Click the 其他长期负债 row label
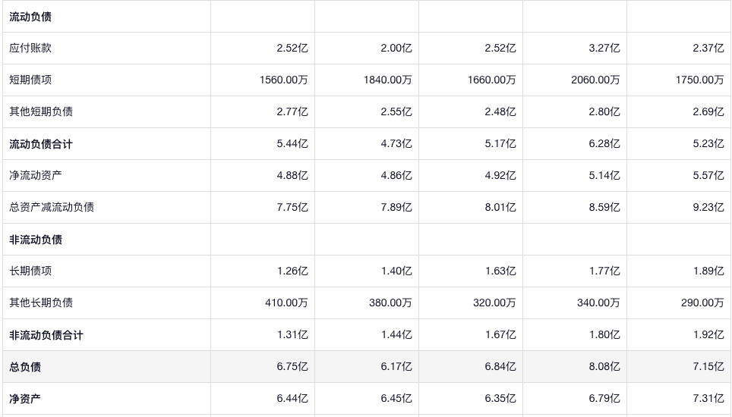732x417 pixels. pos(41,303)
